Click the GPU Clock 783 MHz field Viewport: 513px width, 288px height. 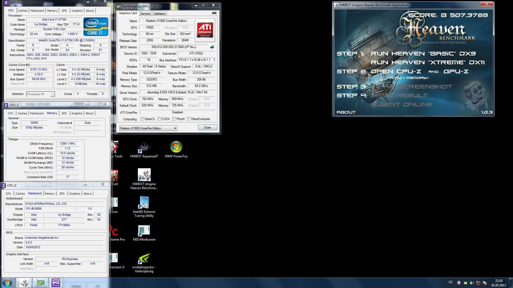coord(147,99)
